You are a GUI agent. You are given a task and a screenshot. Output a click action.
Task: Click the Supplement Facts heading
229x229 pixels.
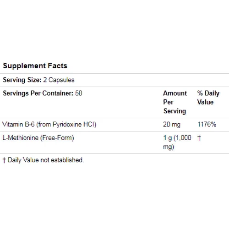tap(35, 66)
